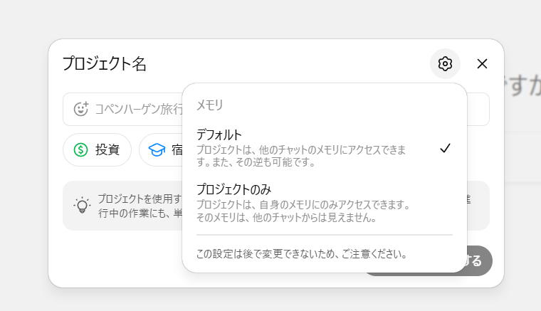Close the project dialog with X

click(482, 64)
